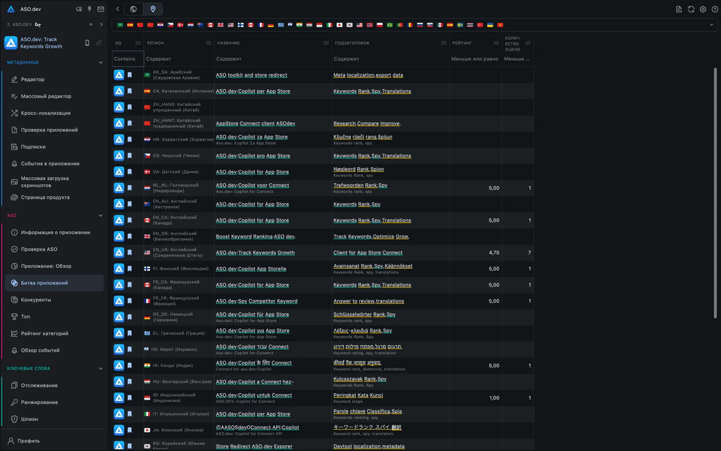Open Профиль at the sidebar bottom

pyautogui.click(x=29, y=441)
